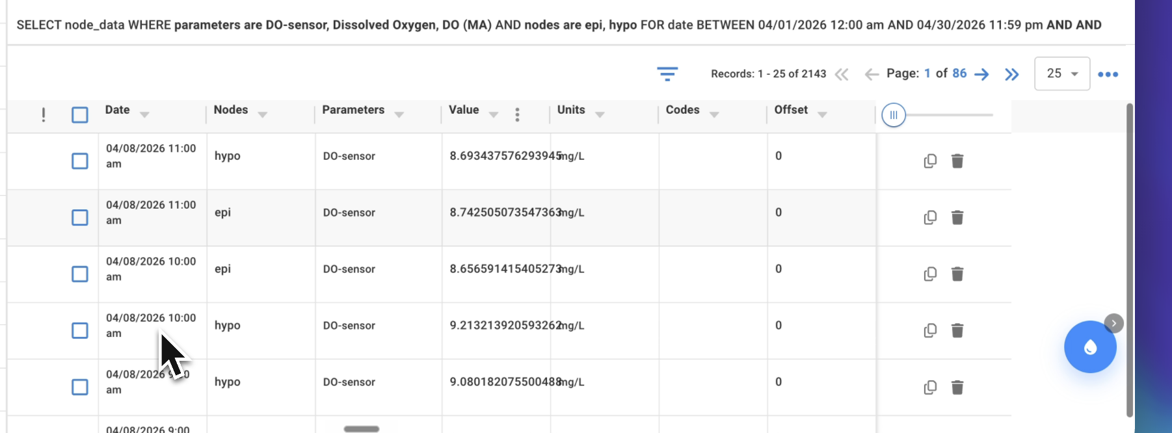Delete the hypo 9.213 record row
Viewport: 1172px width, 433px height.
pos(957,330)
